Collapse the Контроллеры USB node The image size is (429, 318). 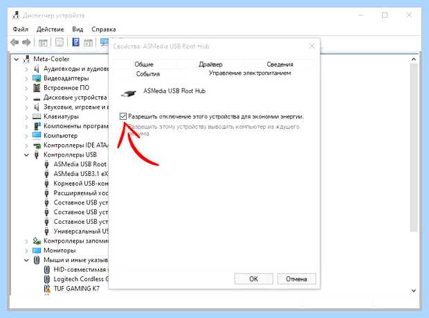[x=26, y=155]
